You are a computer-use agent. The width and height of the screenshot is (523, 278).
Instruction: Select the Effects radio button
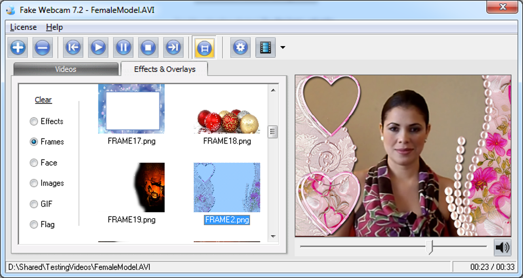(34, 122)
